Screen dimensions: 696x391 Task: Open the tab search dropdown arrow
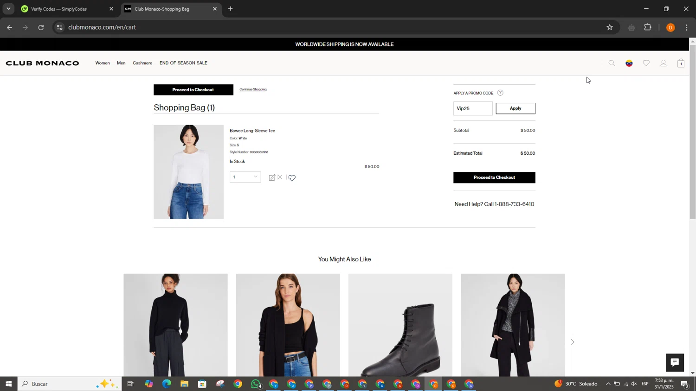click(x=8, y=9)
